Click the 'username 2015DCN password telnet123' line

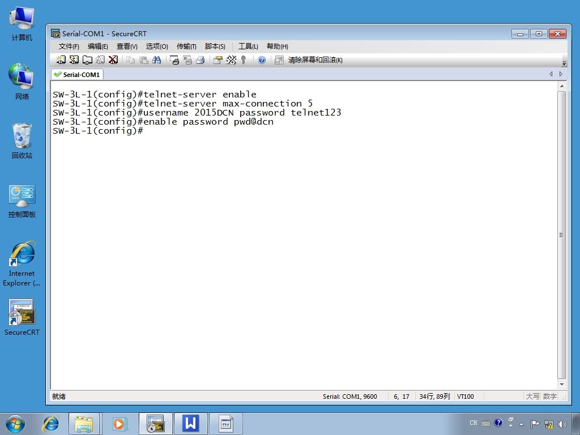(x=197, y=113)
